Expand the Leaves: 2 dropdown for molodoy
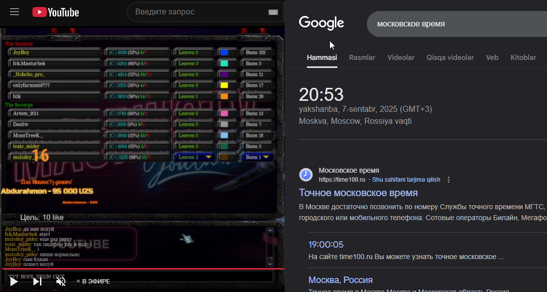The width and height of the screenshot is (547, 292). point(194,157)
